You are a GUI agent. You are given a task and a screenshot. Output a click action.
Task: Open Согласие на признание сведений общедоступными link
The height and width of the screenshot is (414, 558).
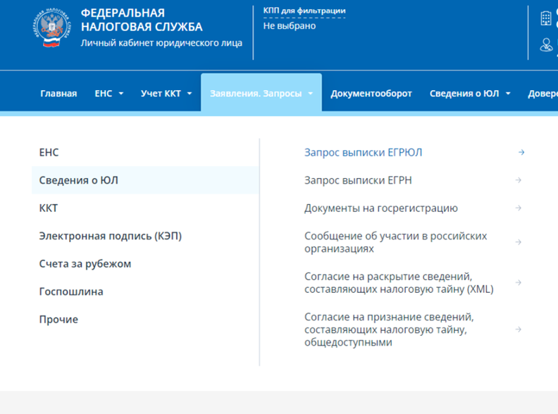click(x=389, y=330)
